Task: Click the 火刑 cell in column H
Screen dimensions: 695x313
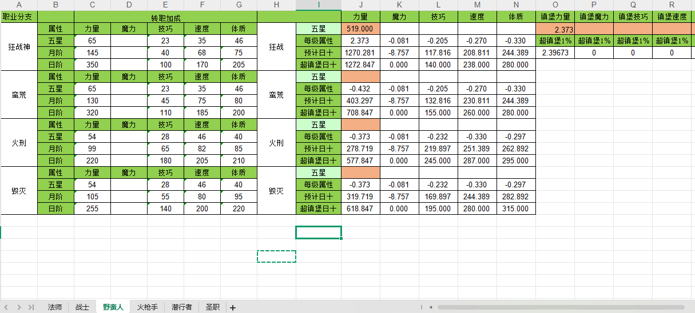Action: point(276,143)
